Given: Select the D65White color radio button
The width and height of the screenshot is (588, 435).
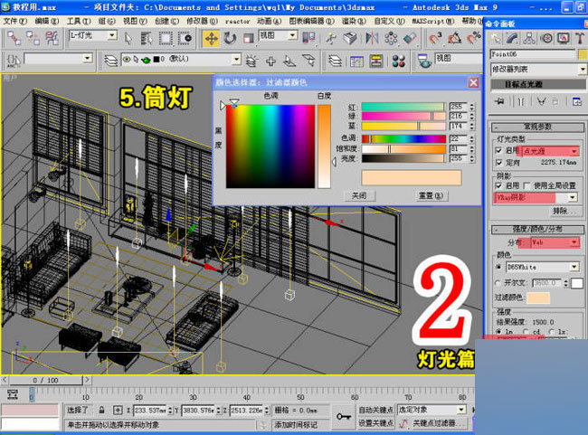Looking at the screenshot, I should [498, 267].
